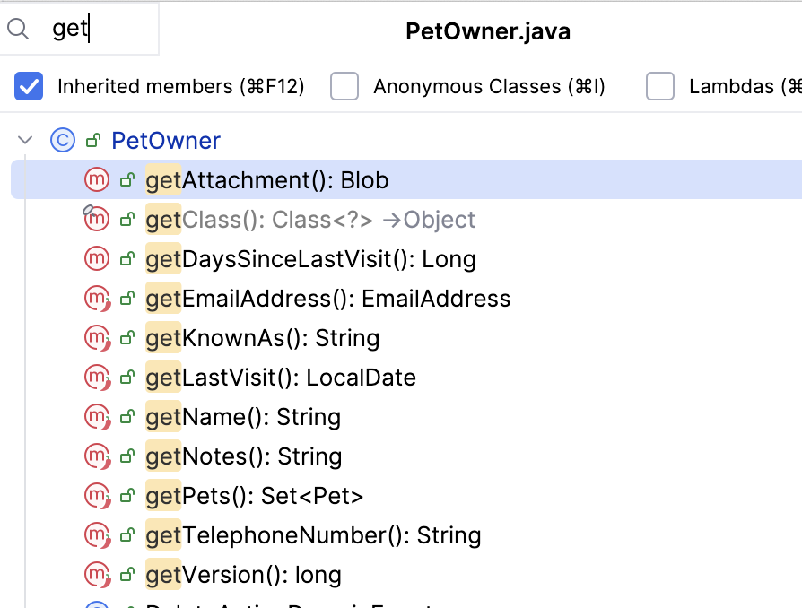This screenshot has width=802, height=608.
Task: Click method icon of getDaysSinceLastVisit row
Action: point(97,258)
